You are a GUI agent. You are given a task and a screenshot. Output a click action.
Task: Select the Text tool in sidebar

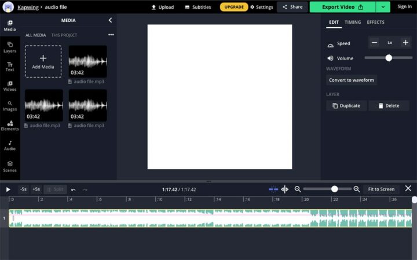coord(10,66)
